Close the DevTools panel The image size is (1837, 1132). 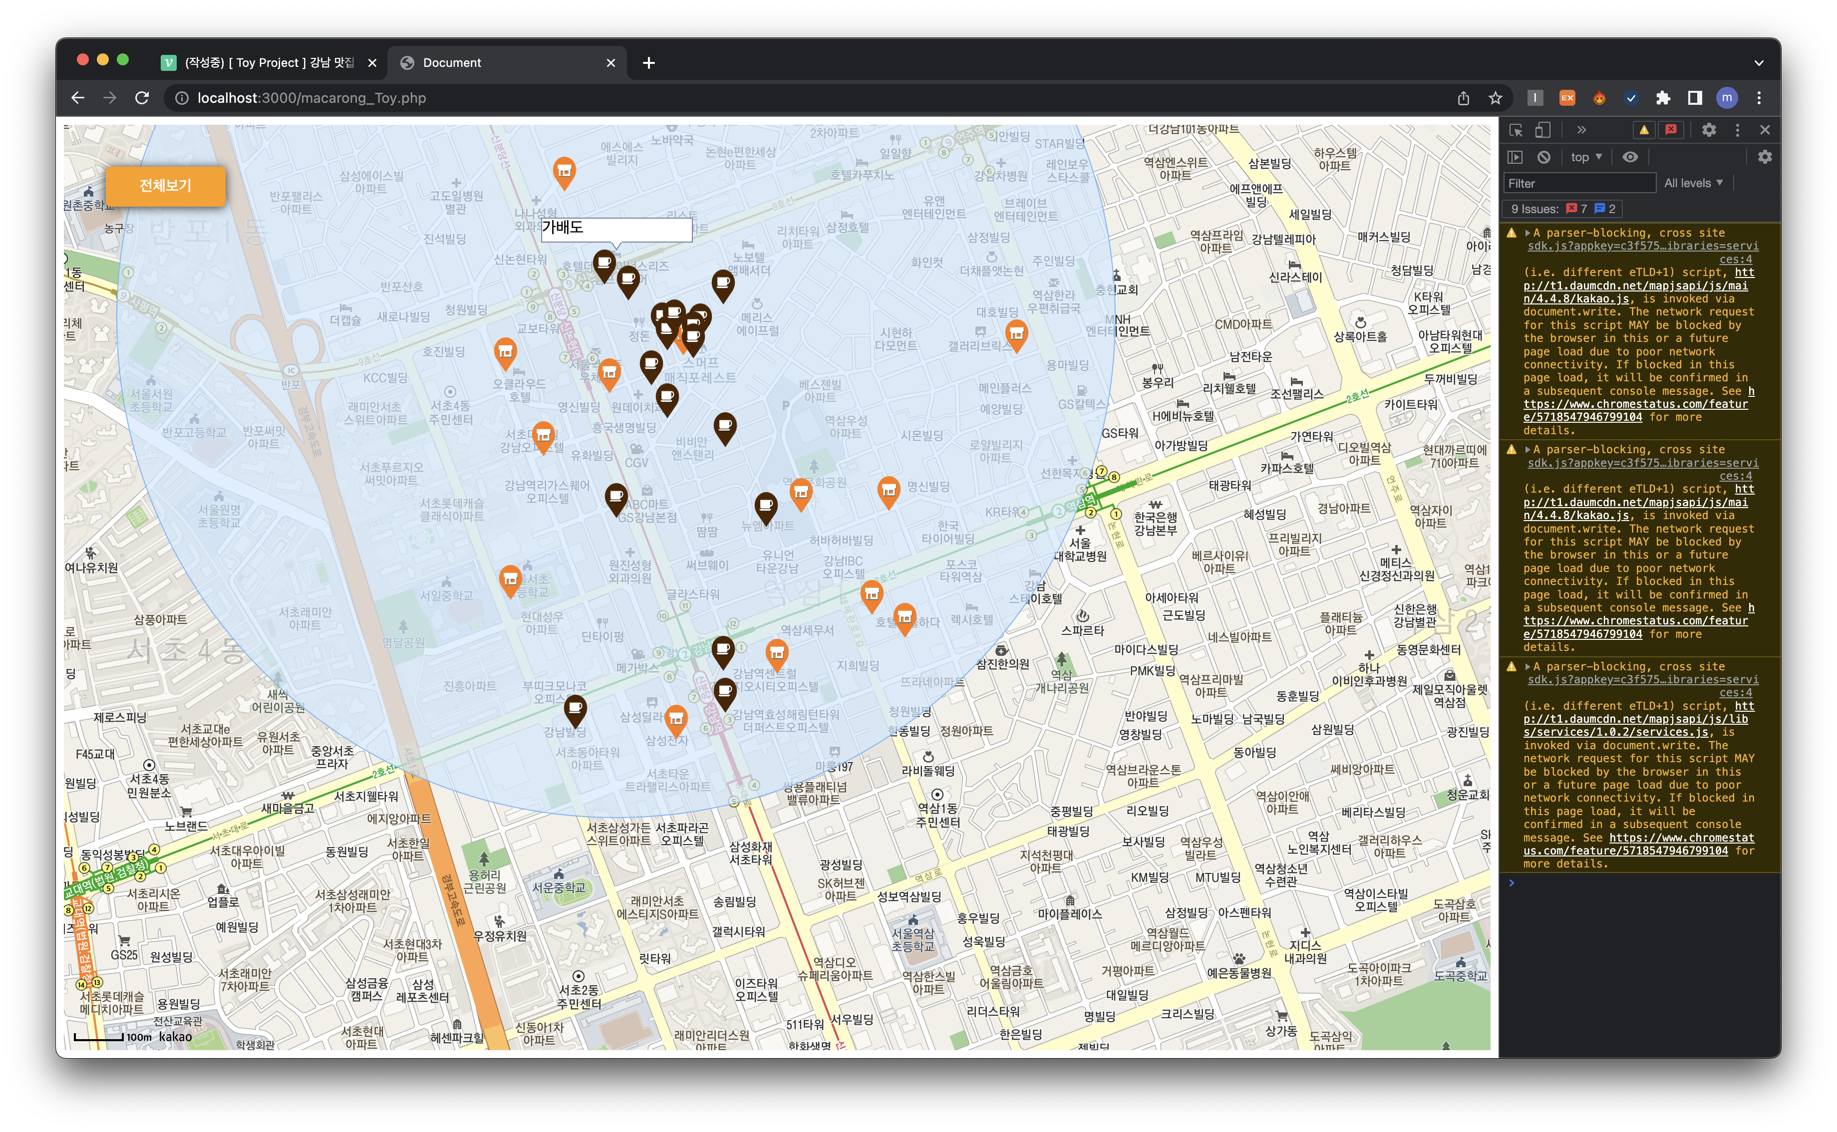[x=1765, y=130]
